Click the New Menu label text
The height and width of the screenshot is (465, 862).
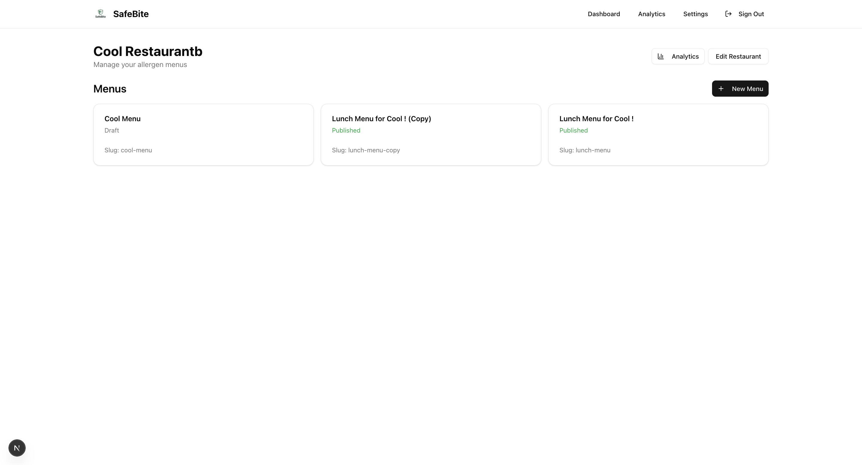point(747,89)
